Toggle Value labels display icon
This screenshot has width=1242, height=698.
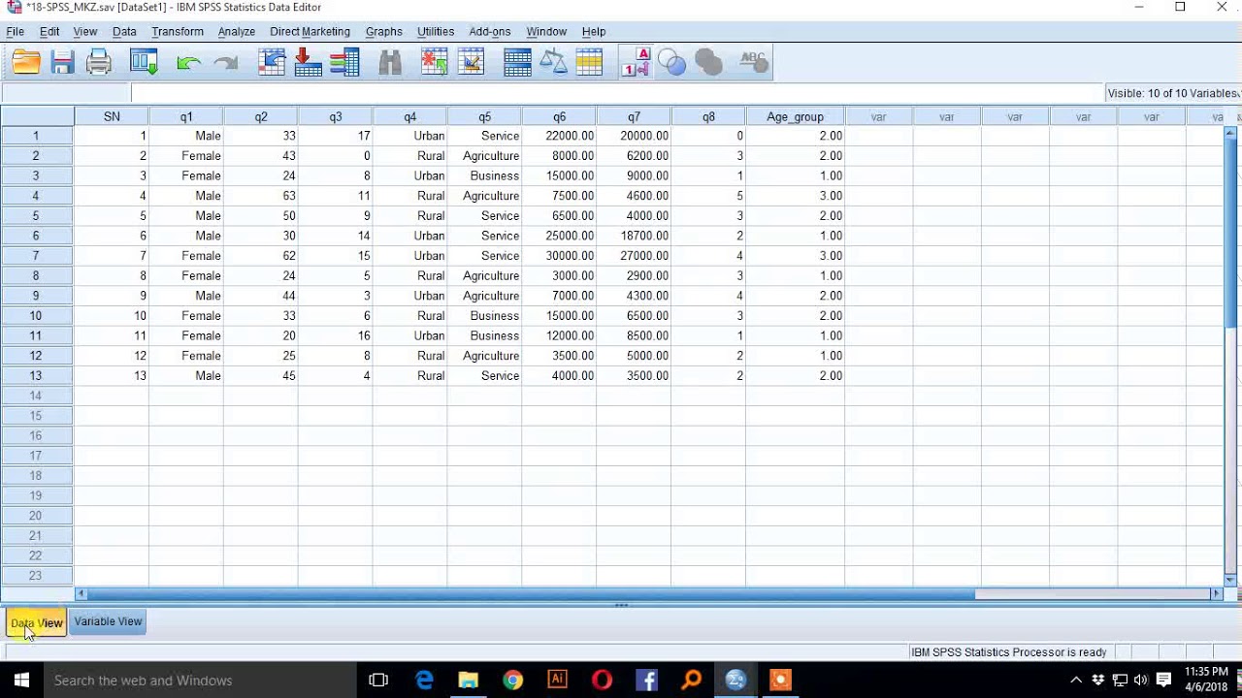[636, 63]
